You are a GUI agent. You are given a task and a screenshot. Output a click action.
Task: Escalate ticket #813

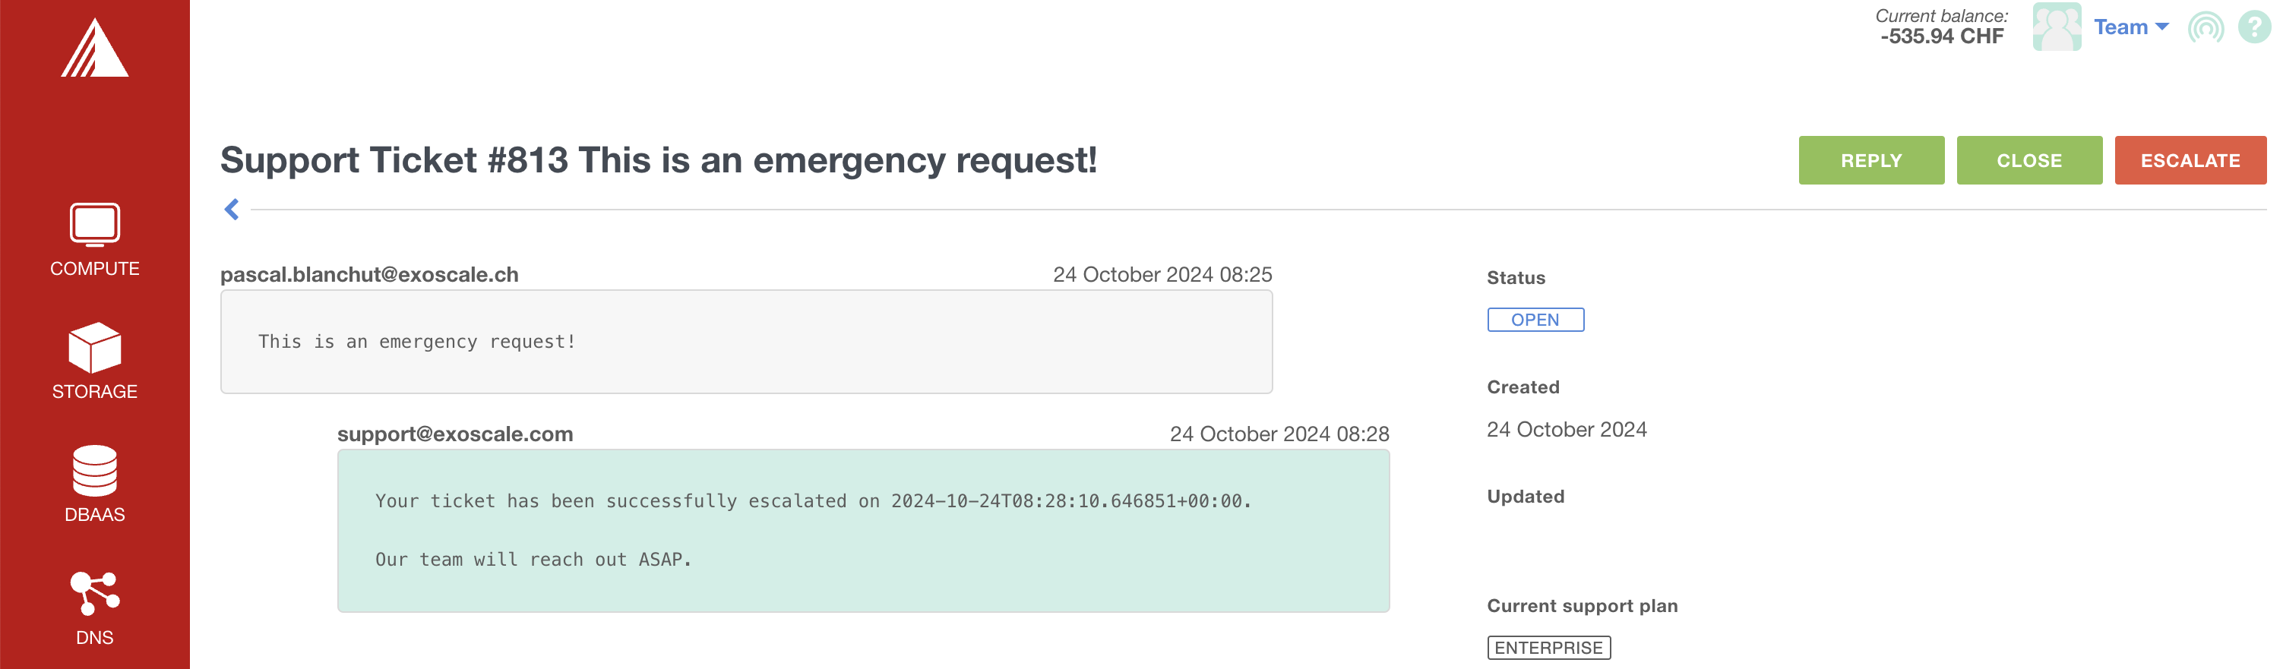2190,160
